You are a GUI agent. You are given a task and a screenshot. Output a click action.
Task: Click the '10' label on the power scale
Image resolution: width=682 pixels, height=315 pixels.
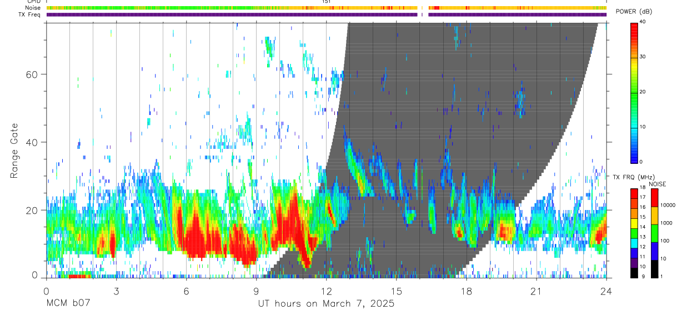pyautogui.click(x=643, y=127)
